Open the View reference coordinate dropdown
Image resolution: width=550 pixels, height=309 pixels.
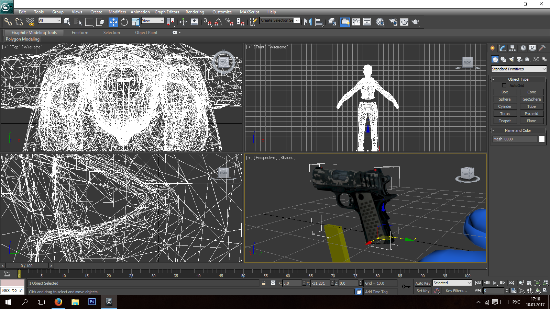click(153, 21)
